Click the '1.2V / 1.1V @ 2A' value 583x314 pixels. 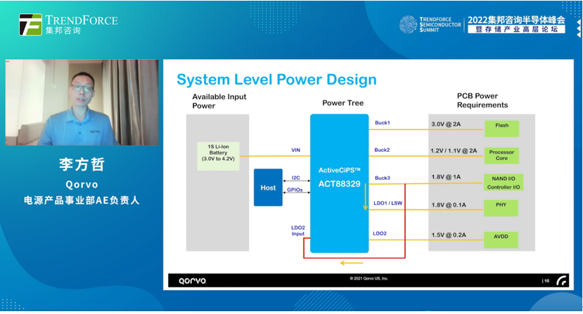[454, 151]
